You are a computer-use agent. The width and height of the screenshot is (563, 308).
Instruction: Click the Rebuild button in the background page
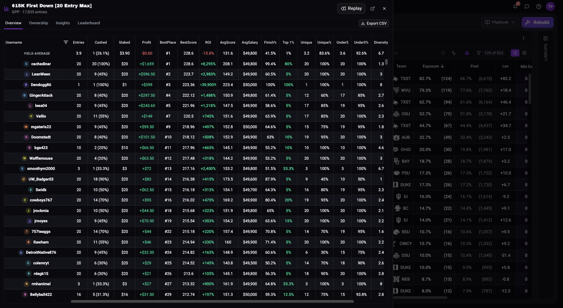pos(538,22)
